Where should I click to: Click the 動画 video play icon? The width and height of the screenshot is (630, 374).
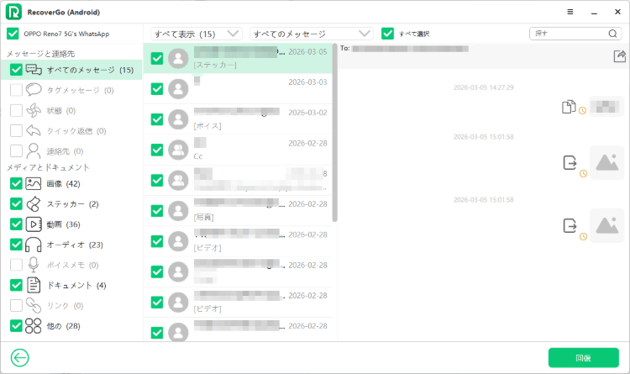click(x=34, y=224)
